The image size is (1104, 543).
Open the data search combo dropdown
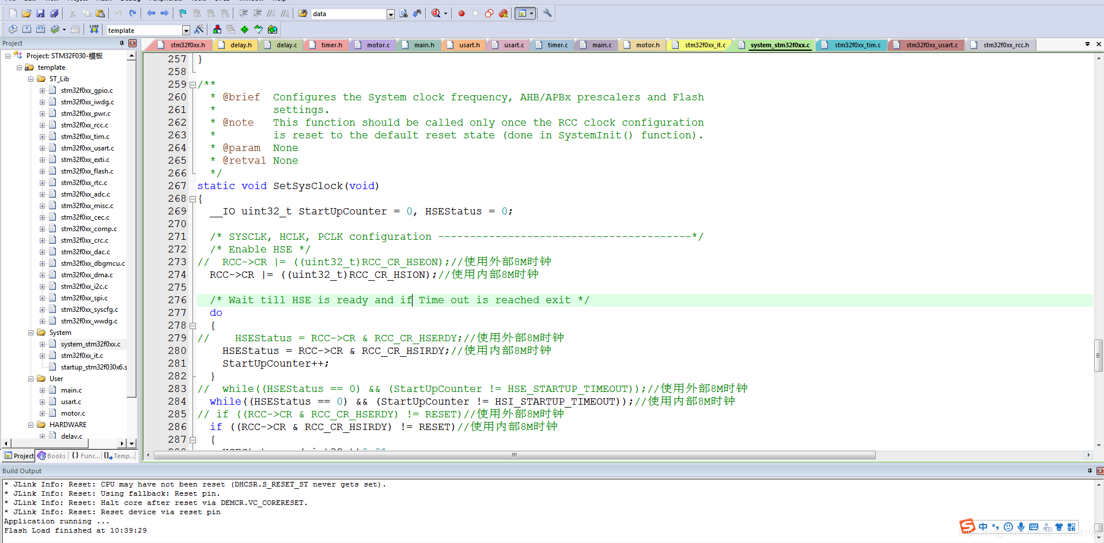click(391, 14)
